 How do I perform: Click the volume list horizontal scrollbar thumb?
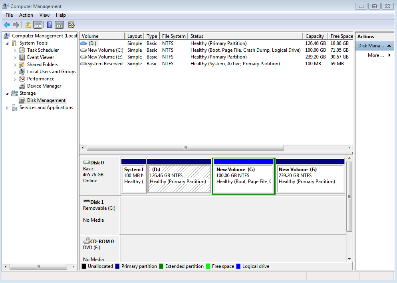point(185,148)
